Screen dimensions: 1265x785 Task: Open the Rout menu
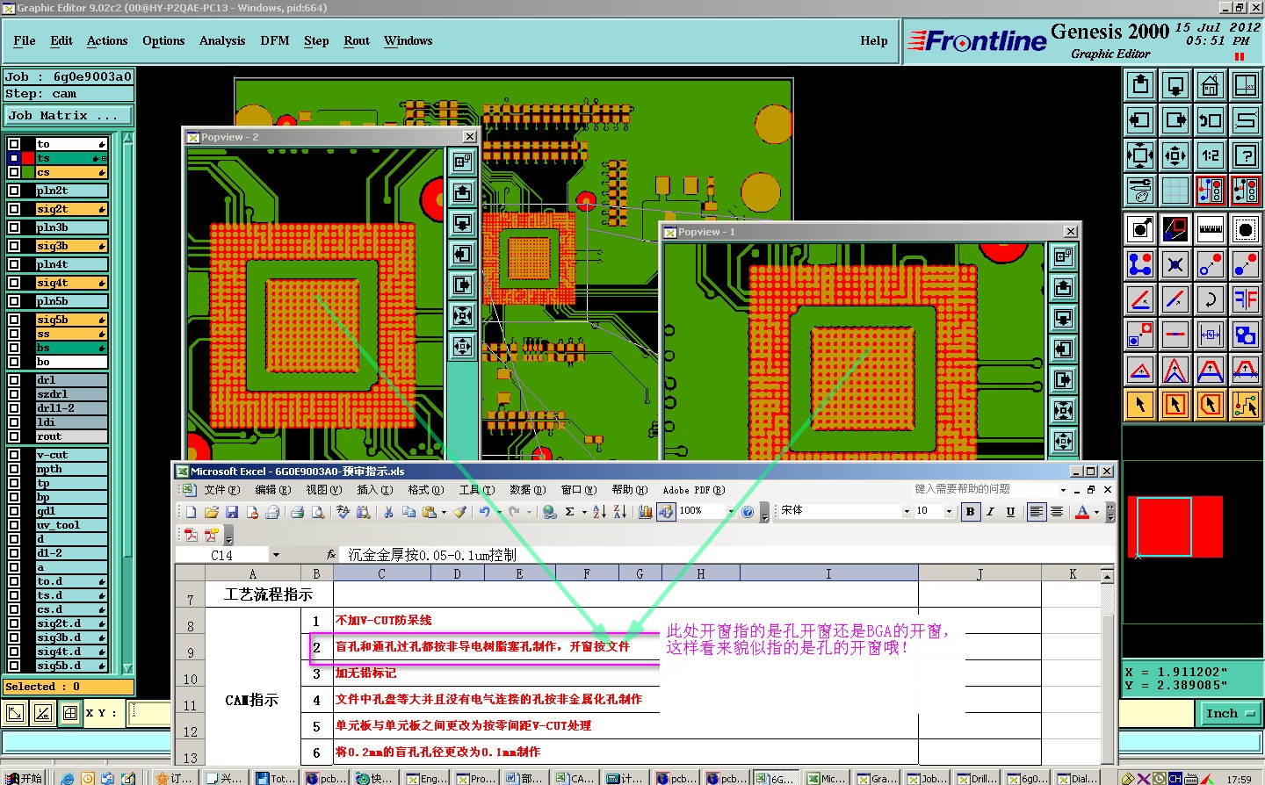click(x=357, y=40)
